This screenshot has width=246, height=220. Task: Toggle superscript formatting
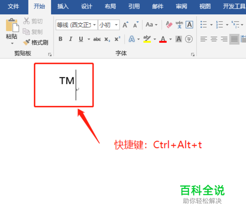pos(118,39)
